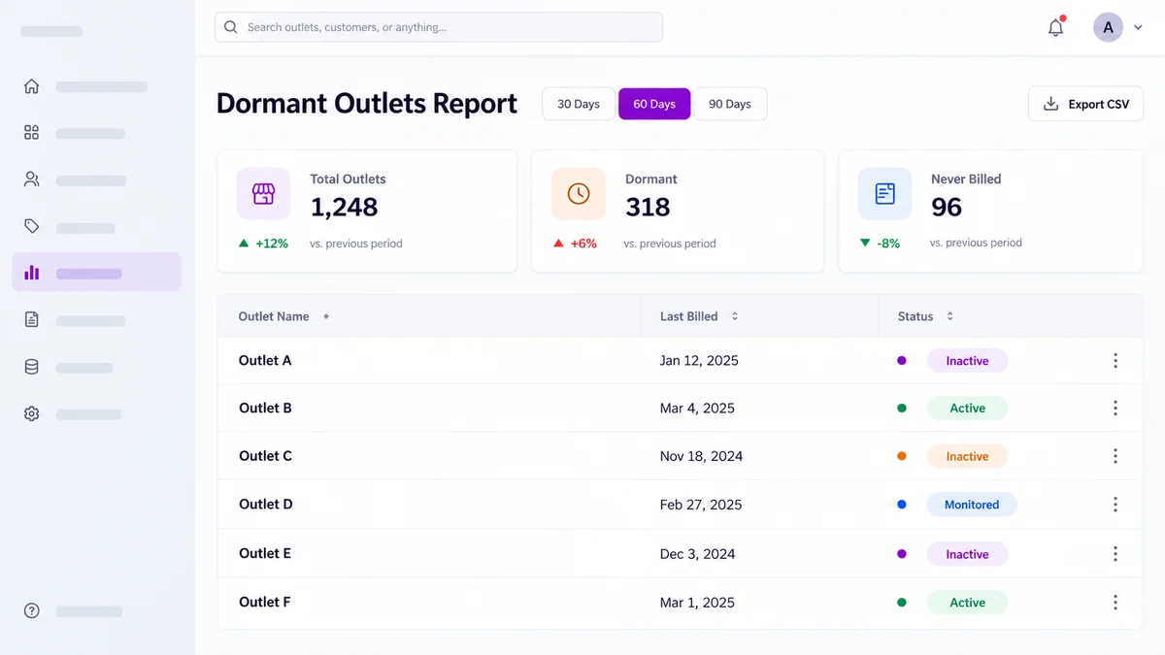Click the orange status dot for Outlet C

tap(902, 456)
